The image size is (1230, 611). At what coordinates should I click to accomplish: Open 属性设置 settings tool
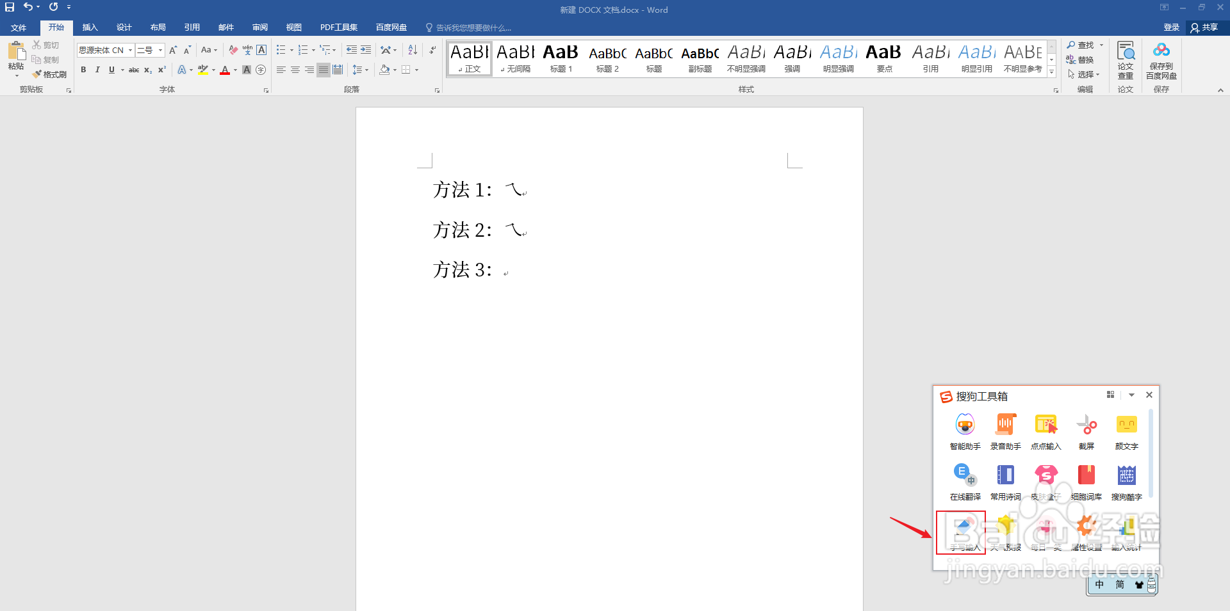click(x=1086, y=533)
